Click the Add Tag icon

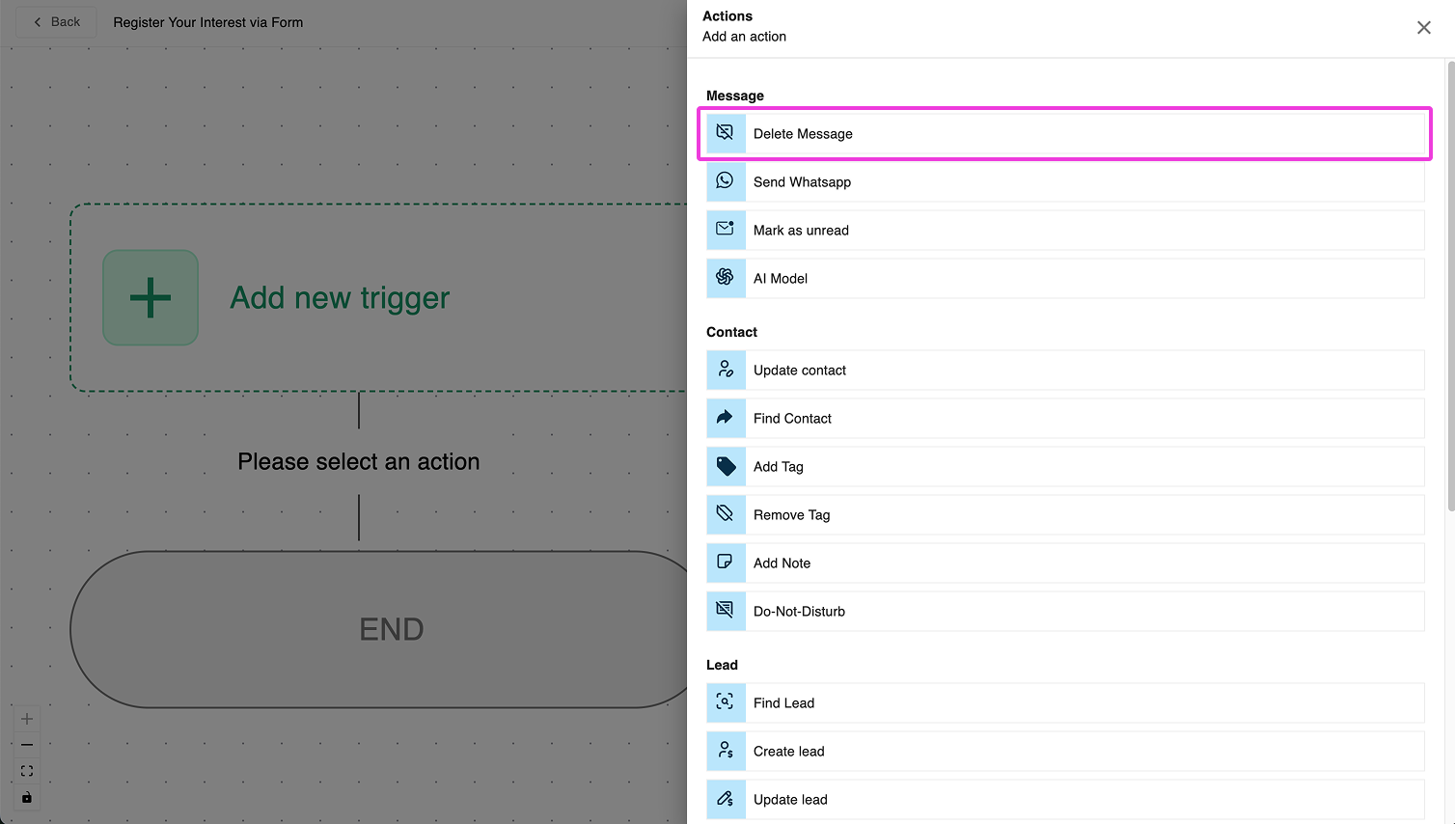click(726, 467)
